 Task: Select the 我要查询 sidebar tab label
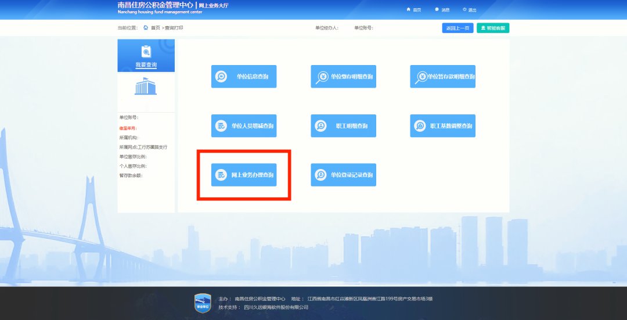[146, 65]
